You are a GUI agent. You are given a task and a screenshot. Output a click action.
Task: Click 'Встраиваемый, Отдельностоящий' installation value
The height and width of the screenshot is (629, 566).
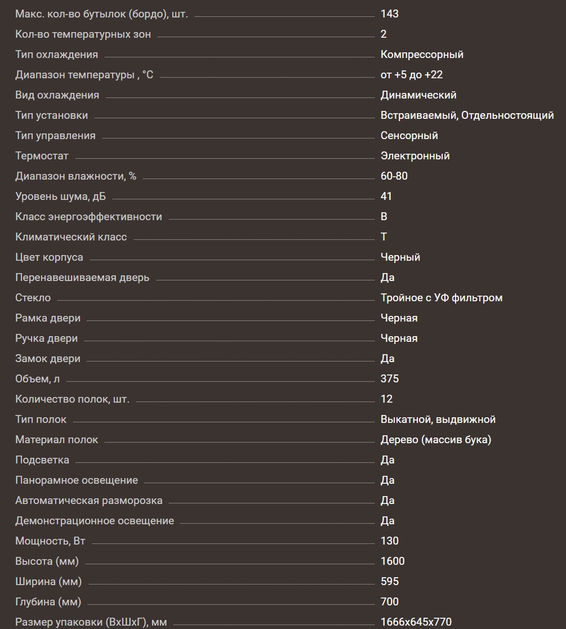point(467,115)
